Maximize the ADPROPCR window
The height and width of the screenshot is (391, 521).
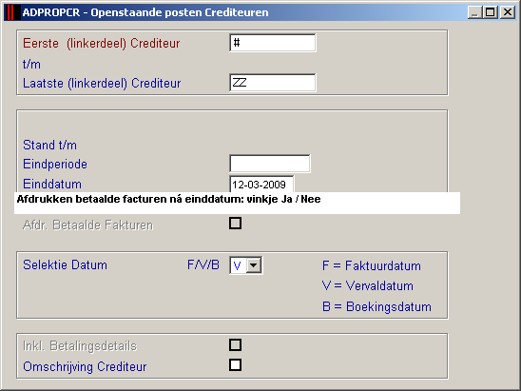click(490, 12)
